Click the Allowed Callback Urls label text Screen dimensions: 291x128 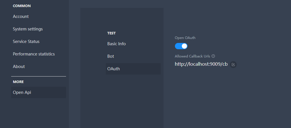192,56
